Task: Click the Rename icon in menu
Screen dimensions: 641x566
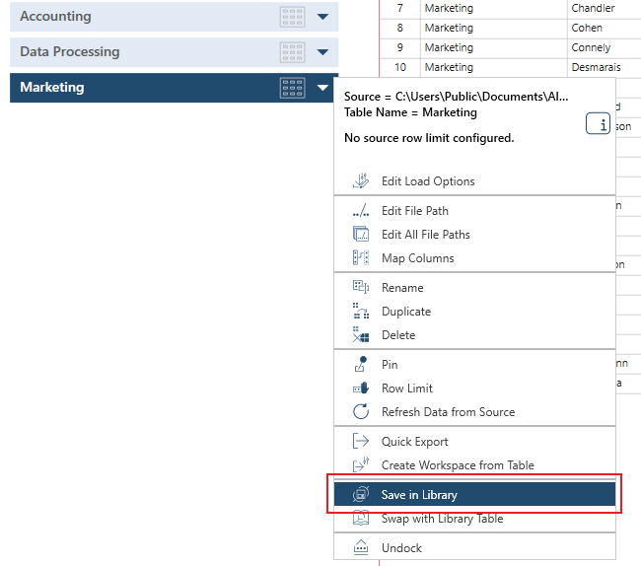Action: (x=361, y=287)
